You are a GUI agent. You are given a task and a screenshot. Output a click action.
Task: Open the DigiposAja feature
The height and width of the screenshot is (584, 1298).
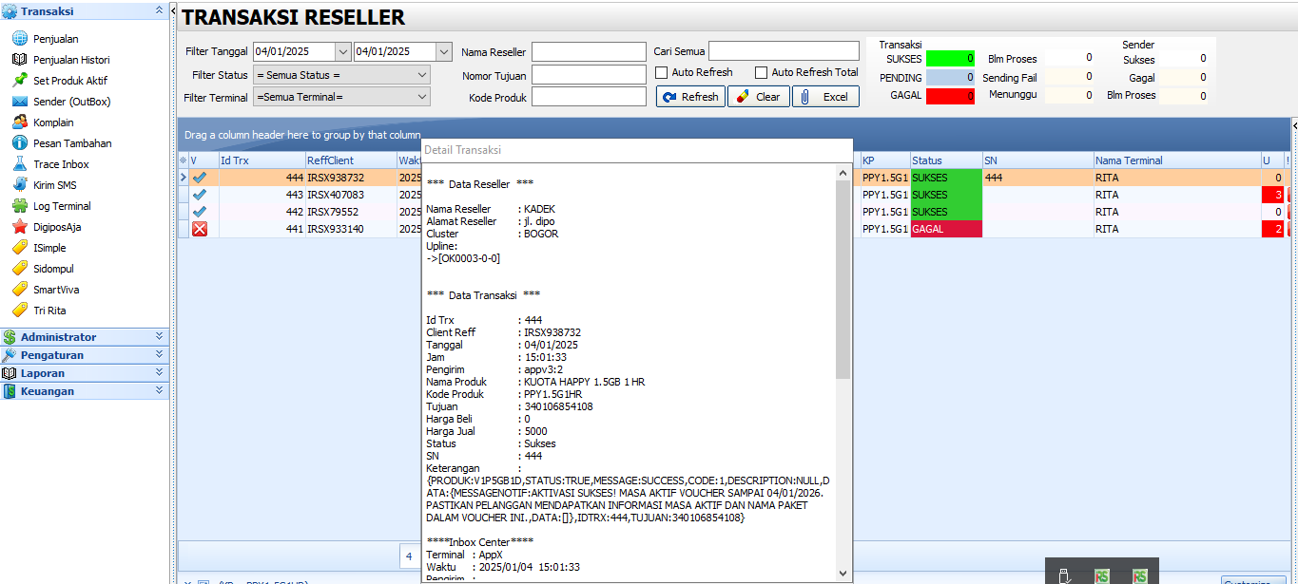[x=57, y=226]
